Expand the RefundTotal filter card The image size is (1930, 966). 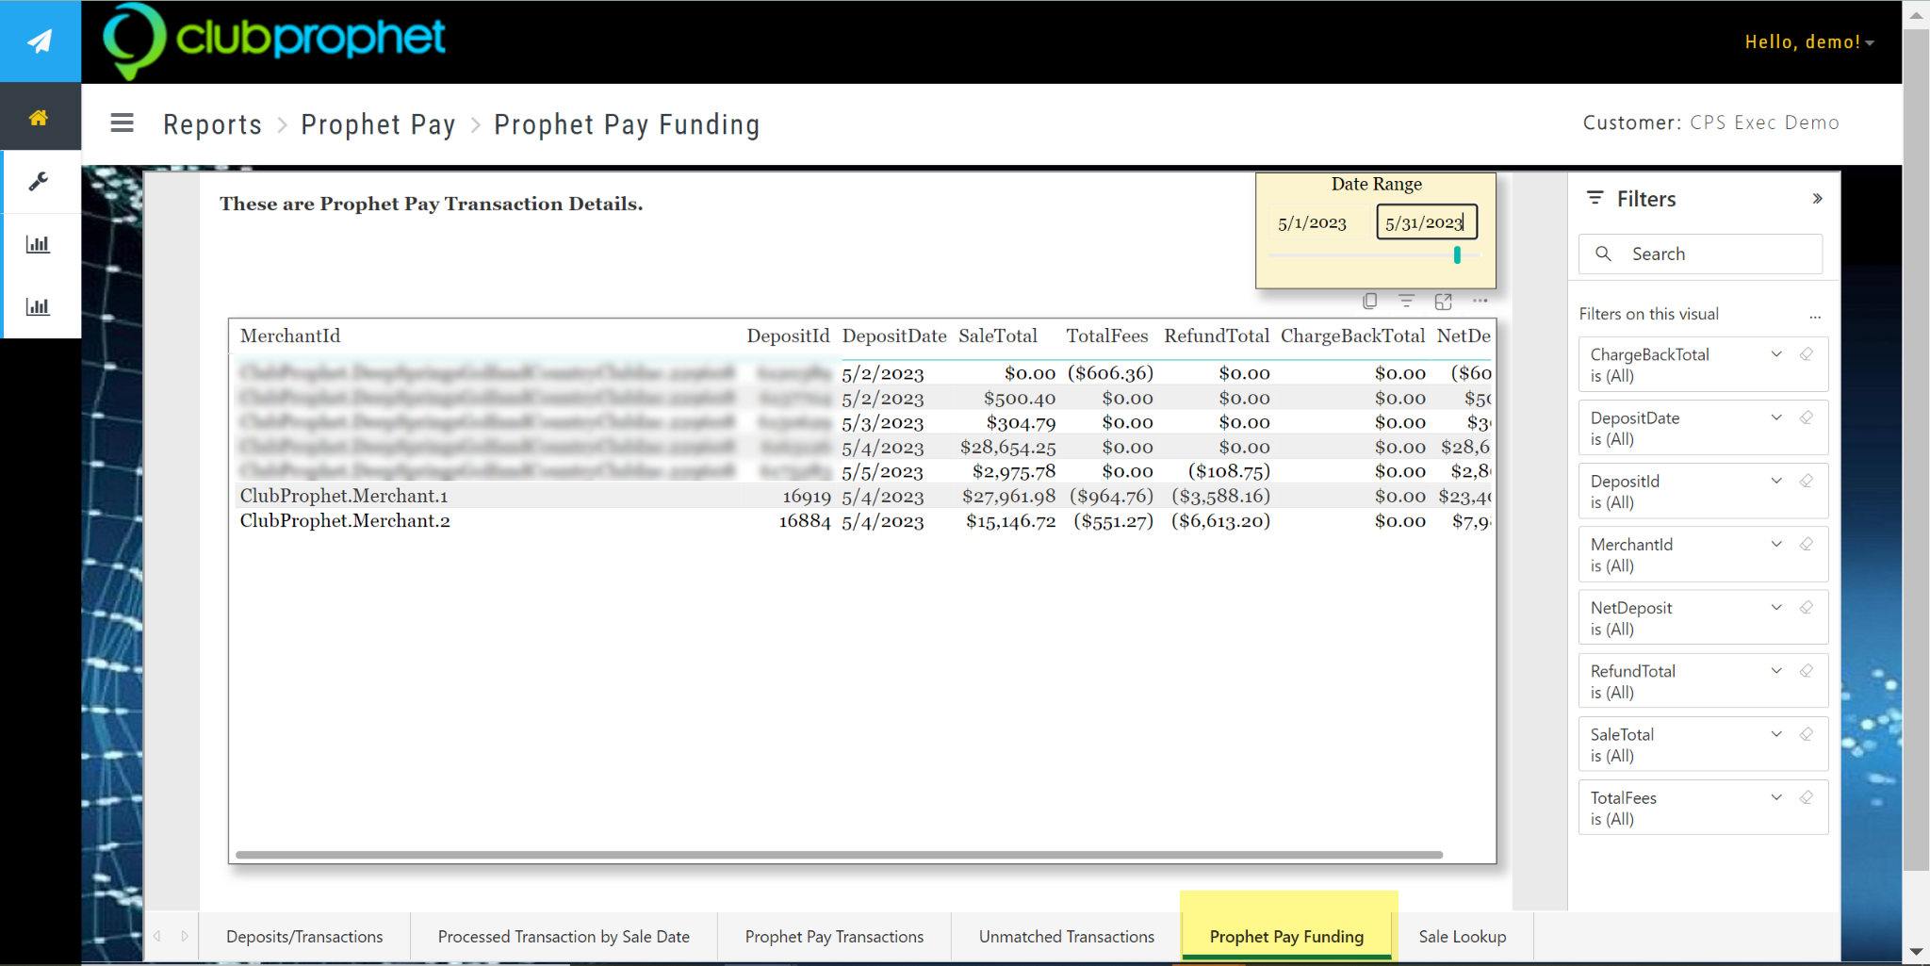1776,670
